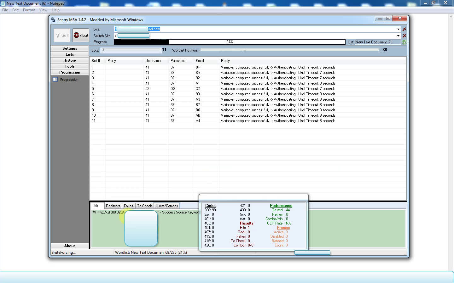Click the Results heading in stats panel

click(247, 223)
